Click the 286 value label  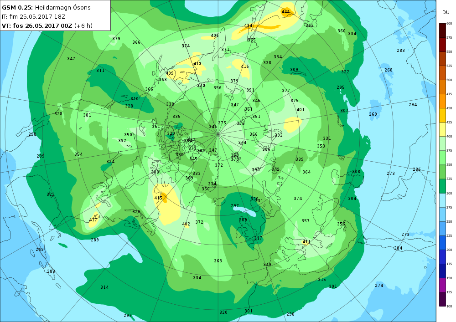[x=417, y=169]
